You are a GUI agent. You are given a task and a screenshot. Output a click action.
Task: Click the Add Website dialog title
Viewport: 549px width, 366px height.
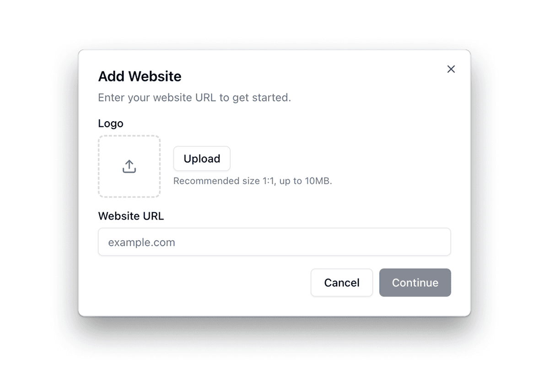[x=140, y=76]
